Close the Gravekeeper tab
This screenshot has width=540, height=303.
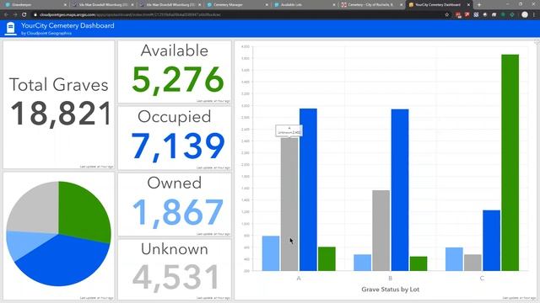tap(65, 5)
